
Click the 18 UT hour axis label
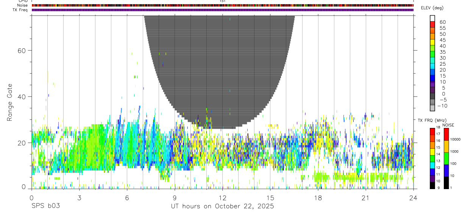click(318, 197)
